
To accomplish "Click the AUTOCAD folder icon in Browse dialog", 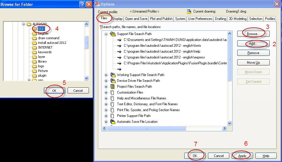I will coord(29,24).
